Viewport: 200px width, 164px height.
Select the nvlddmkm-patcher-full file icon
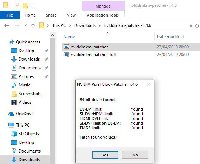[x=66, y=55]
